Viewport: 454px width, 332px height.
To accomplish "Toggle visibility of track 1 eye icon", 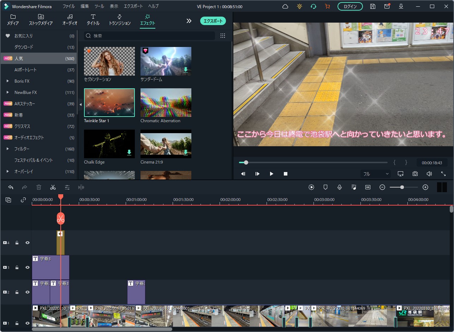I will click(28, 323).
